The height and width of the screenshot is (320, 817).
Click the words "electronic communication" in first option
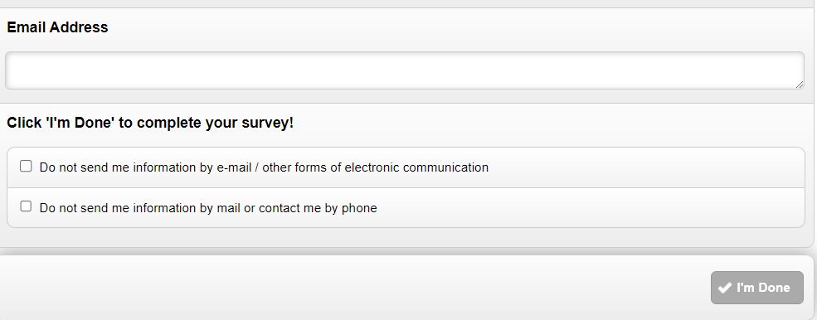(416, 167)
